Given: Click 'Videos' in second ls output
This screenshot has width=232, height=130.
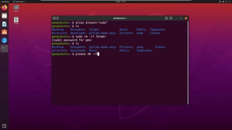Looking at the screenshot, I should (x=160, y=47).
